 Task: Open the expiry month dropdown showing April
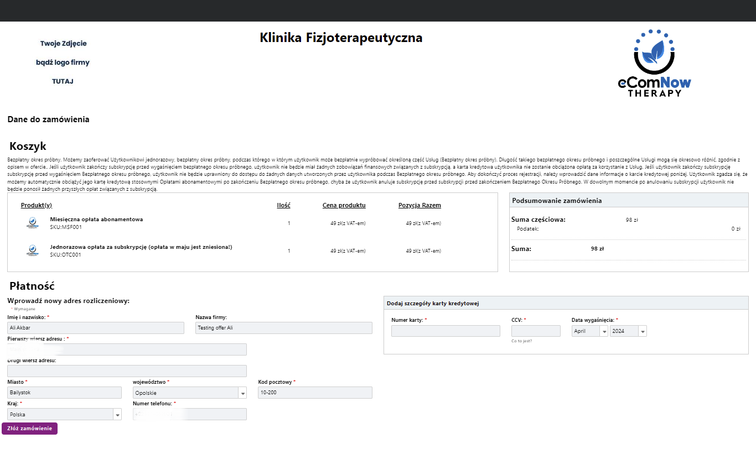pyautogui.click(x=589, y=331)
